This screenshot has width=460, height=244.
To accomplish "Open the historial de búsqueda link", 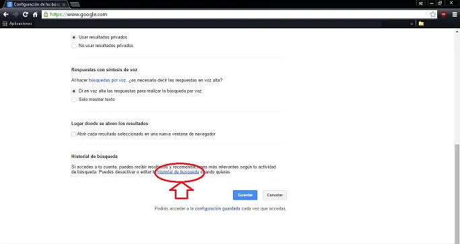I will click(178, 172).
